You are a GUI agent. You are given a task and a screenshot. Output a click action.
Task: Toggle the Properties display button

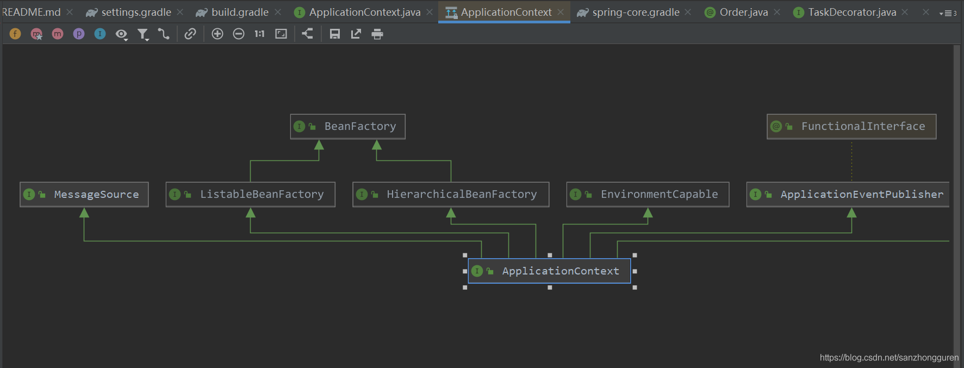79,34
